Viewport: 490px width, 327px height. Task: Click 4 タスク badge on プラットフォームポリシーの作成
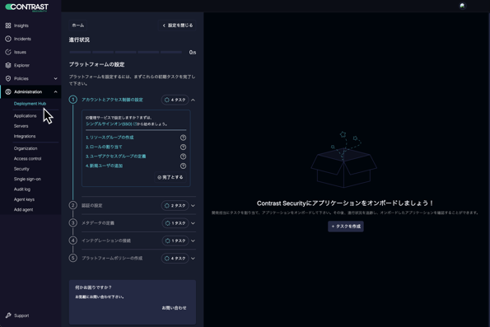coord(175,259)
